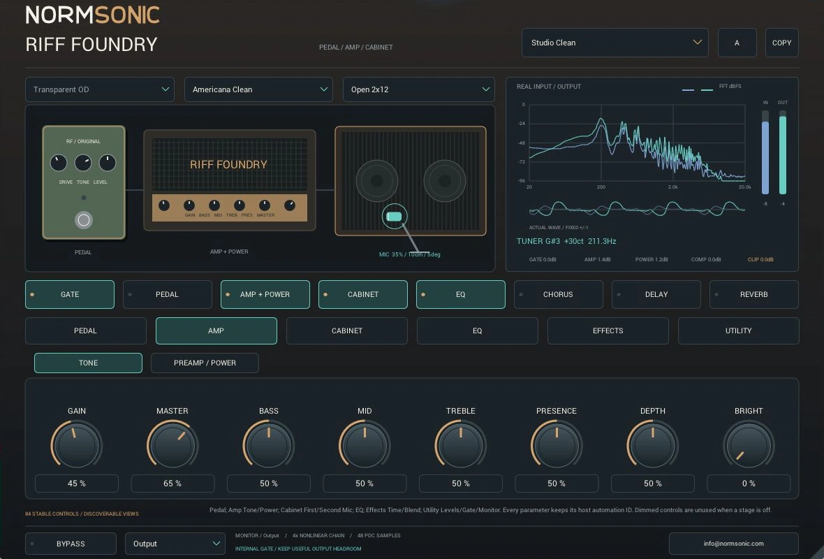This screenshot has height=559, width=824.
Task: Click the right speaker cone in the cabinet
Action: (445, 181)
